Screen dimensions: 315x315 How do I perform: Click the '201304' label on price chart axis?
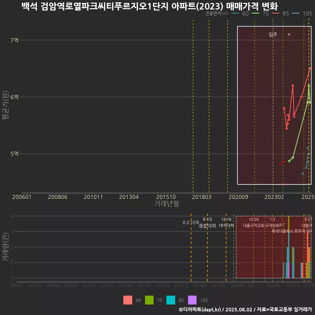[x=129, y=197]
